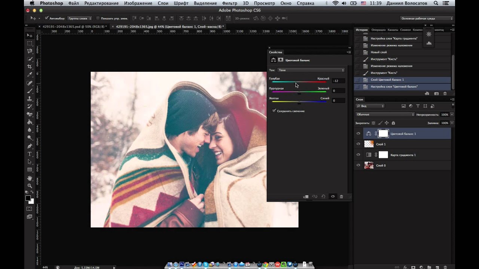
Task: Click the layer mask icon in Properties
Action: coord(281,60)
